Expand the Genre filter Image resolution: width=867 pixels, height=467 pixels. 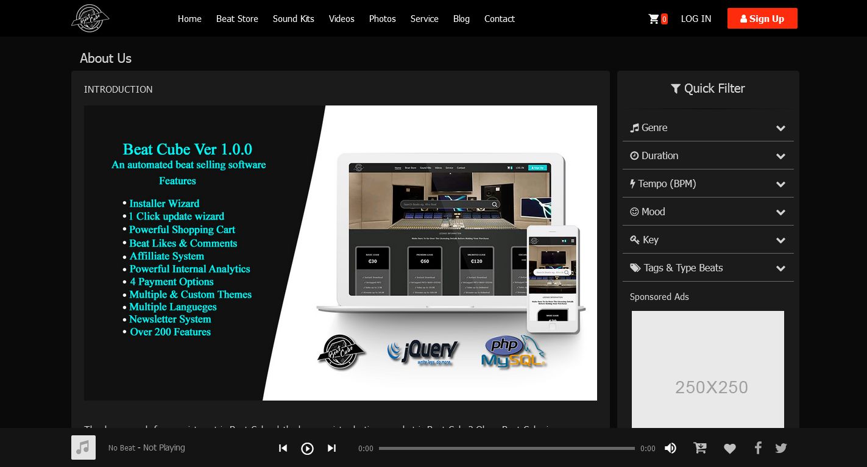click(708, 127)
